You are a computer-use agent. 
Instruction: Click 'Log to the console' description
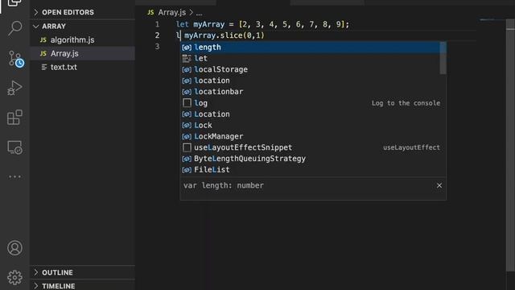[406, 103]
